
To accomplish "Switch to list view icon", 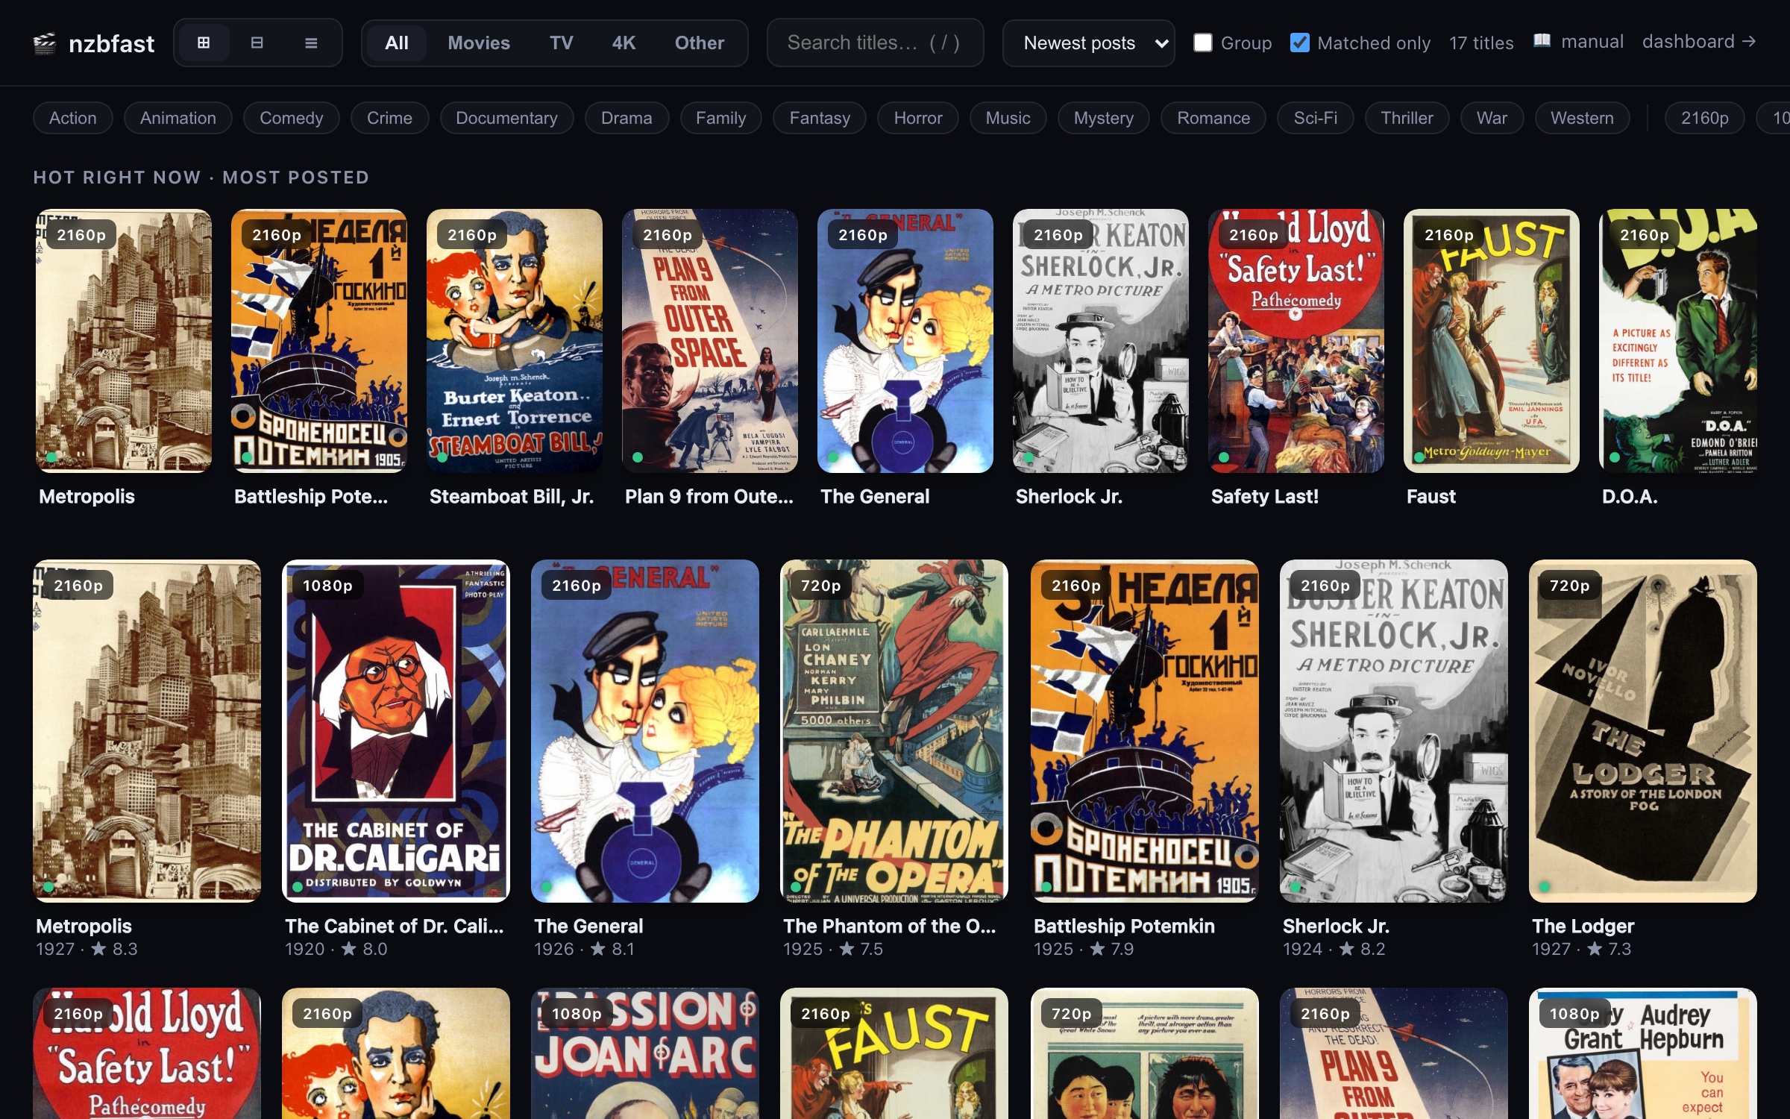I will (311, 43).
